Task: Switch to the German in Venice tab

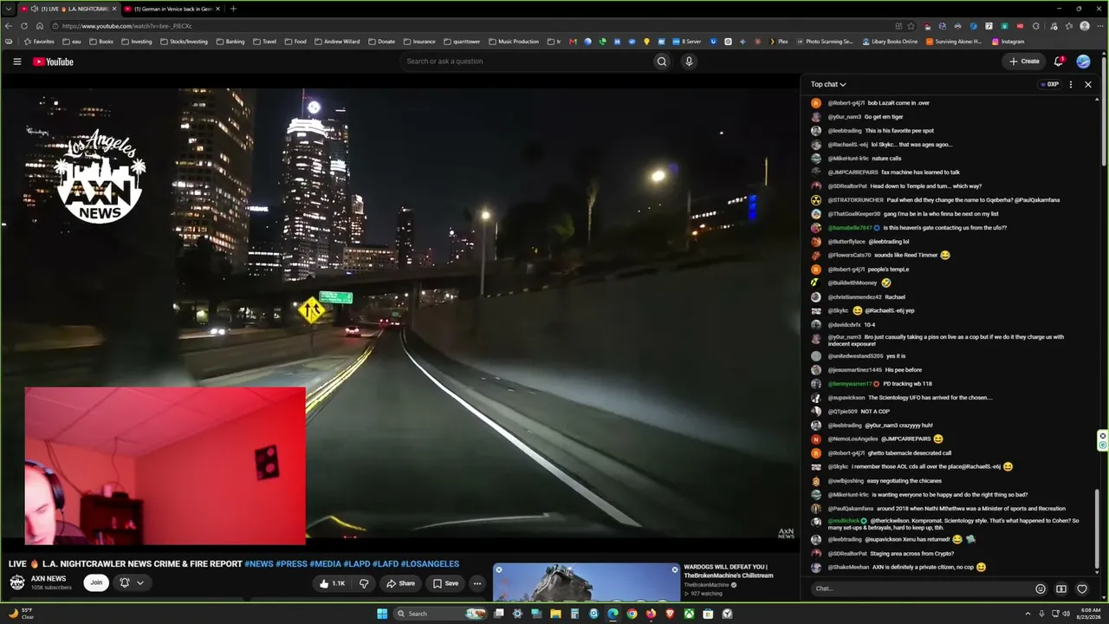Action: point(172,9)
